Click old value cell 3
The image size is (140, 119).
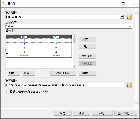24,48
